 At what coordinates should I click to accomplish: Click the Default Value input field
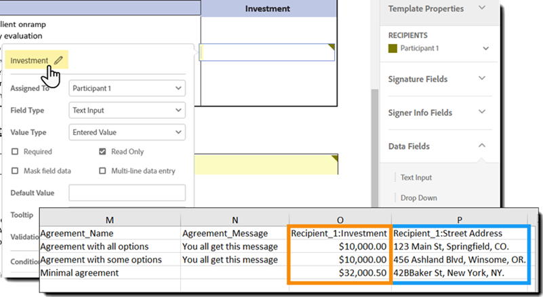[127, 193]
